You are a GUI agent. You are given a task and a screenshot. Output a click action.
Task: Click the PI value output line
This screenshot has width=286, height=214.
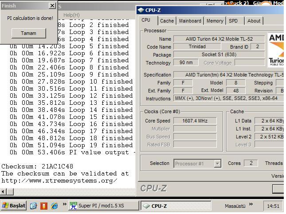(73, 153)
